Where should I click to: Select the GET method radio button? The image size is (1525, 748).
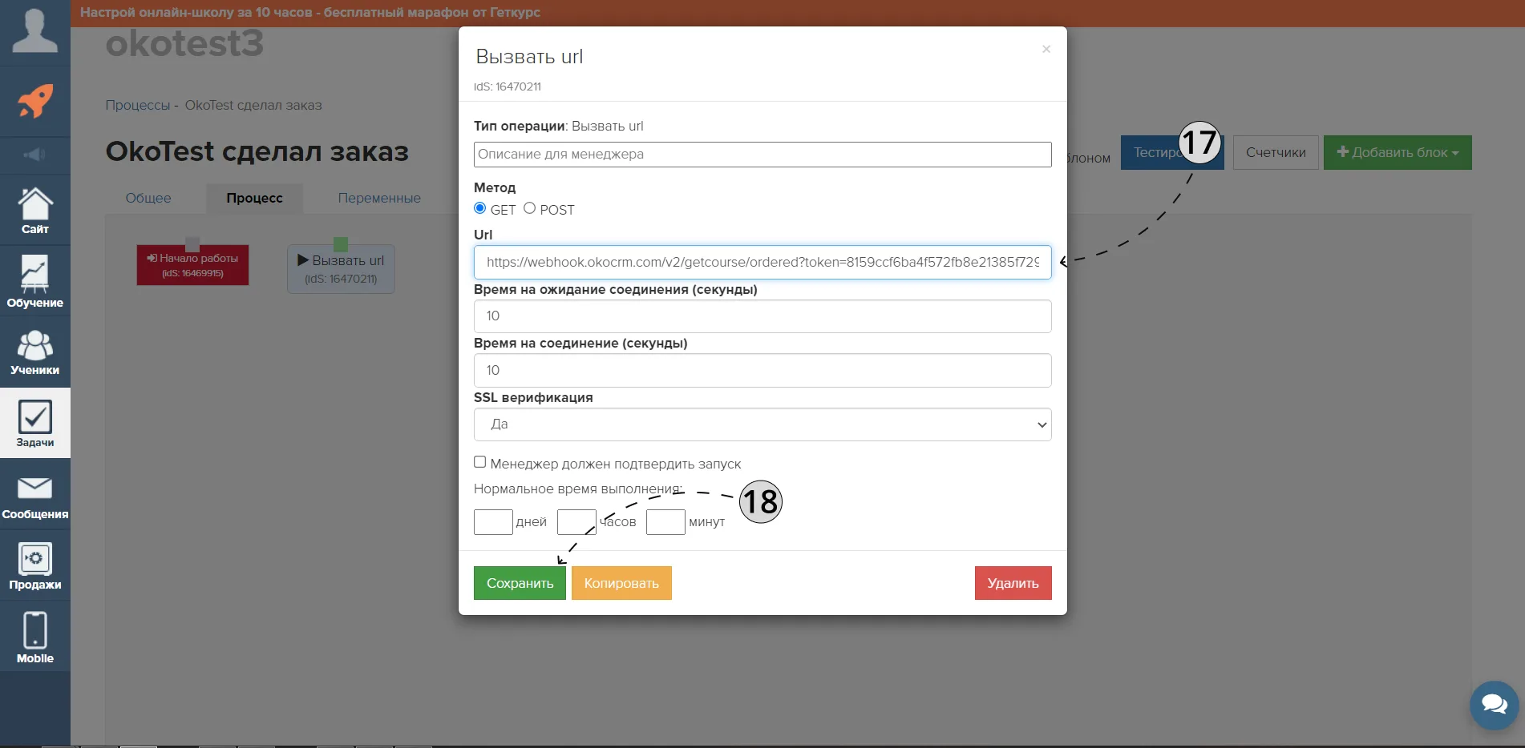tap(480, 208)
